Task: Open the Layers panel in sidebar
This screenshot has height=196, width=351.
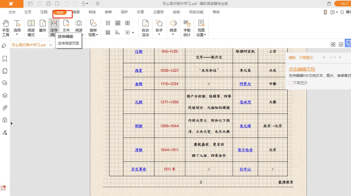Action: tap(5, 95)
